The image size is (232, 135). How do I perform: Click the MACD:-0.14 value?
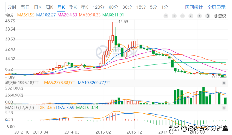[x=87, y=108]
